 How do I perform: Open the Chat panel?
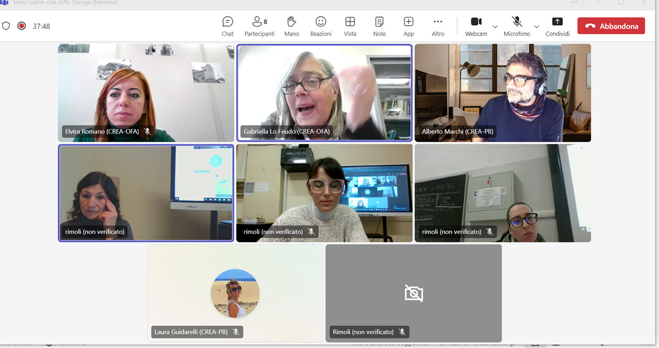click(x=228, y=26)
